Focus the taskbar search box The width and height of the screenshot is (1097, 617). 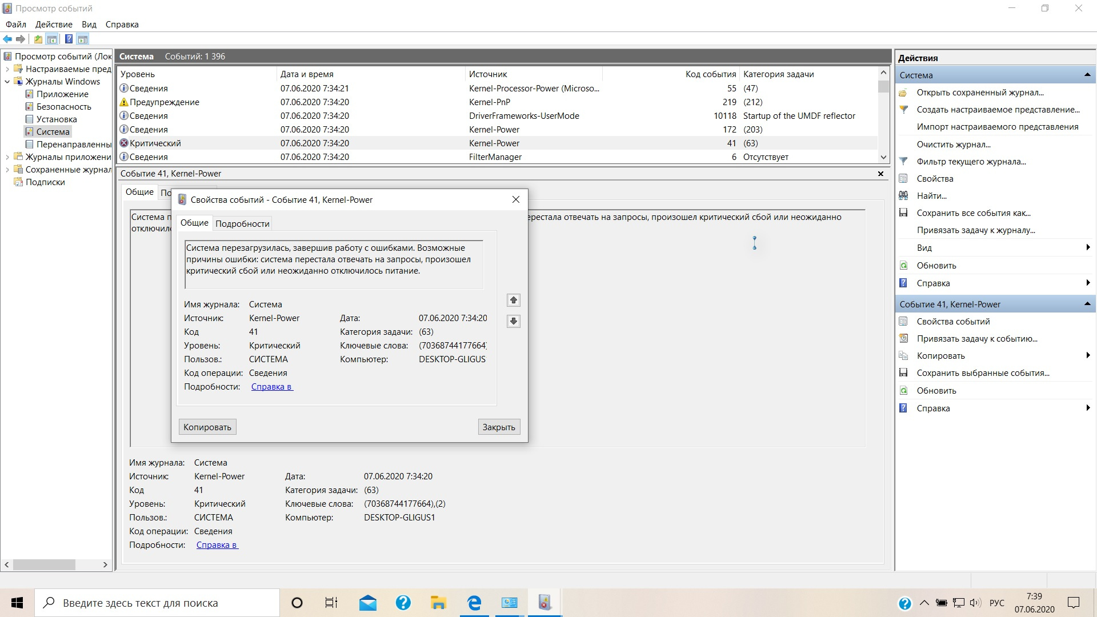(x=157, y=603)
